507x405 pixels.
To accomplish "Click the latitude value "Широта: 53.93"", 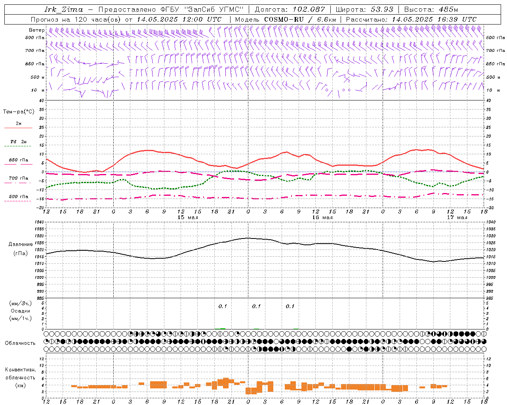I will (x=364, y=9).
